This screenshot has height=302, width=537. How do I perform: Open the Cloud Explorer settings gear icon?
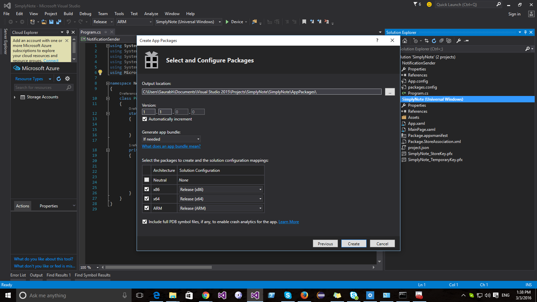point(67,78)
